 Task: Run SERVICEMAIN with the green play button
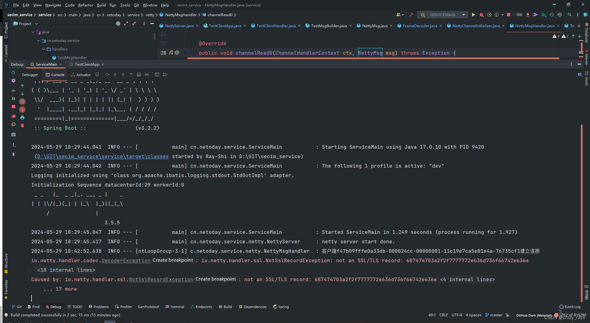[473, 15]
